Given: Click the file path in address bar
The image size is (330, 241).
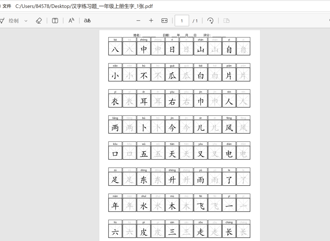Looking at the screenshot, I should (84, 6).
